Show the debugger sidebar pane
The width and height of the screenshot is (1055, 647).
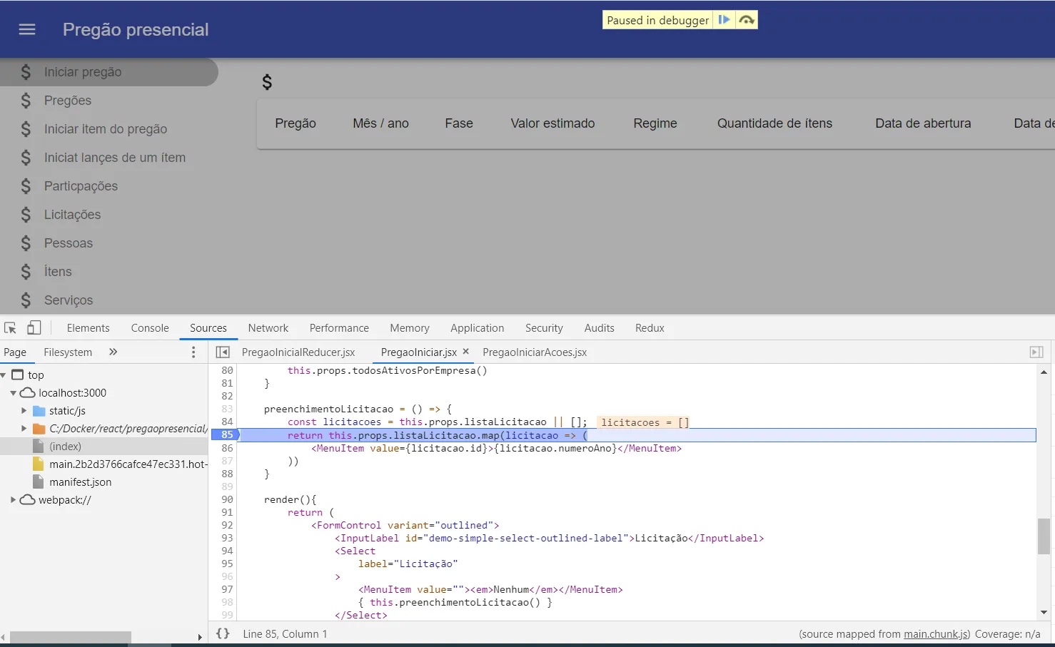point(1036,352)
